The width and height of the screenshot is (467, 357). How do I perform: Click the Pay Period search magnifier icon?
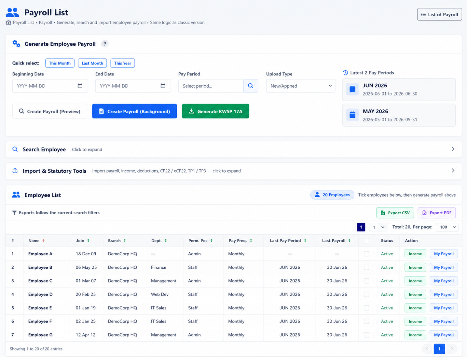click(251, 86)
